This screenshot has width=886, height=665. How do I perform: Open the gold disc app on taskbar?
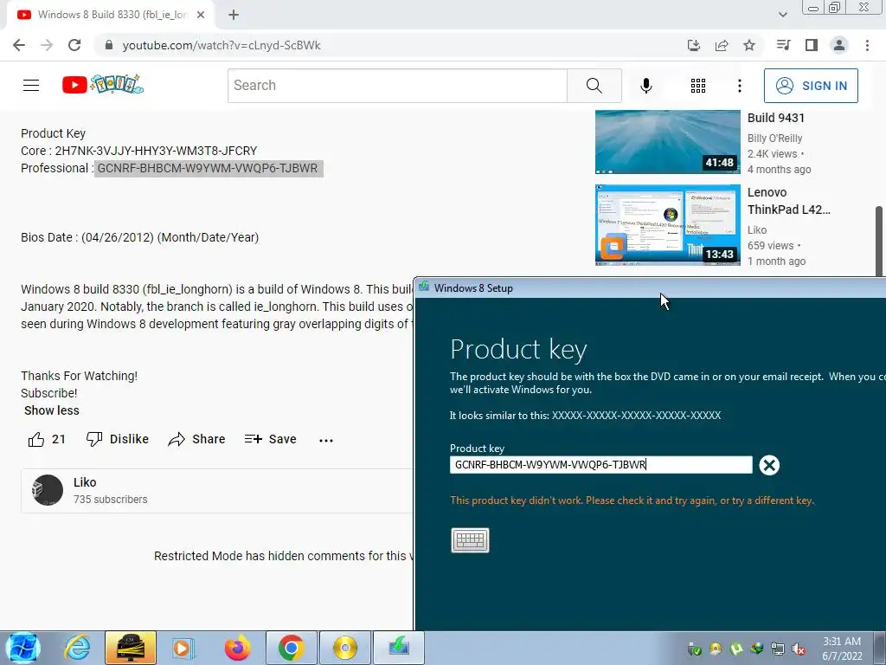(x=344, y=648)
